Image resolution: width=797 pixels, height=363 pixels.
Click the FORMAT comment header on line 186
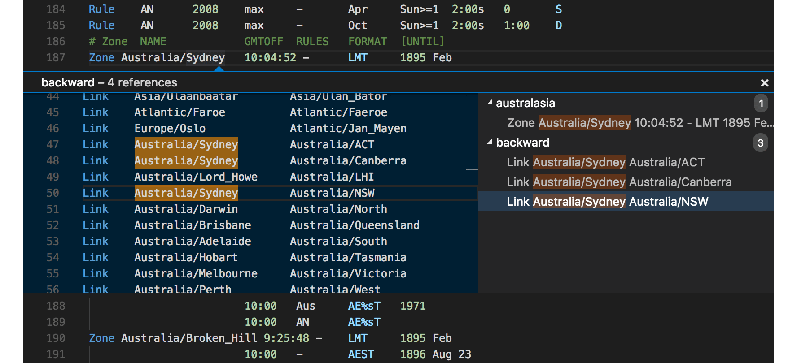coord(368,42)
